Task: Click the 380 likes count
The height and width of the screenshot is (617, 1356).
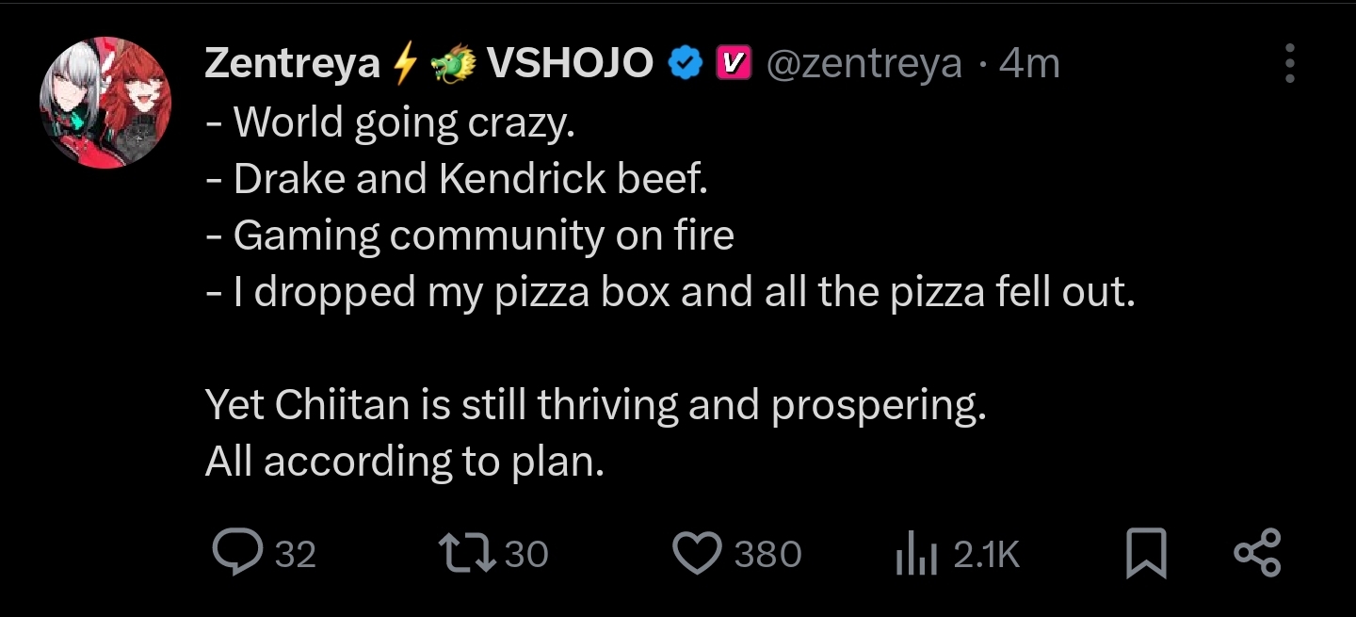Action: click(x=767, y=554)
